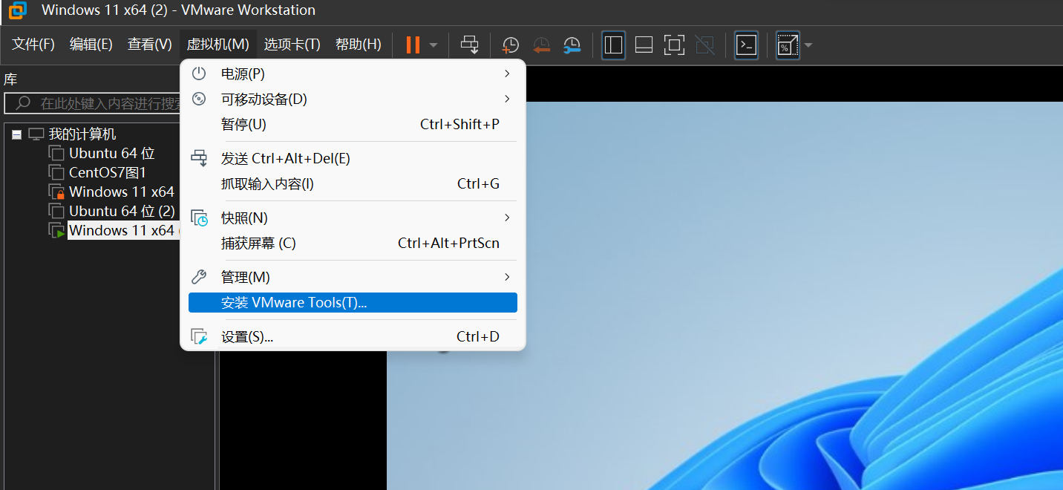Select 捕获屏幕 (C) menu item
Viewport: 1063px width, 490px height.
tap(353, 243)
